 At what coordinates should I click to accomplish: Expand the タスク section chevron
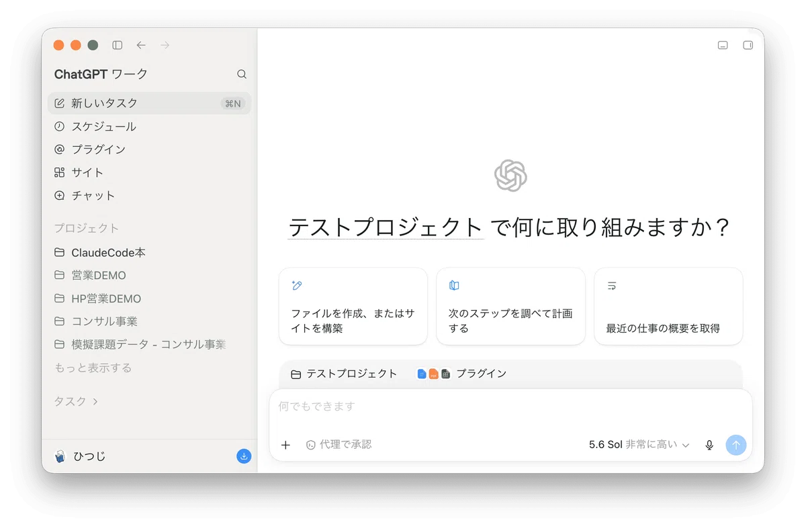pos(95,401)
